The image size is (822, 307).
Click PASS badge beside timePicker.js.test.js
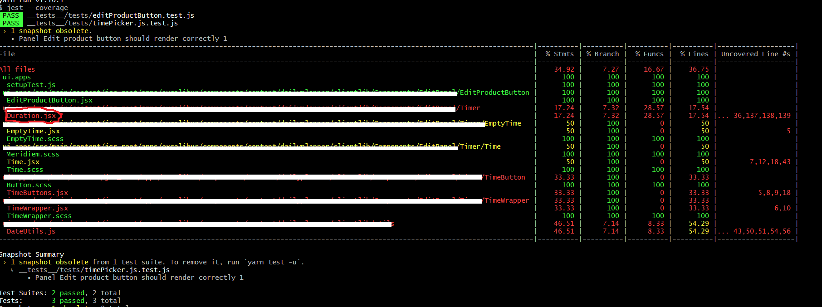click(x=11, y=23)
